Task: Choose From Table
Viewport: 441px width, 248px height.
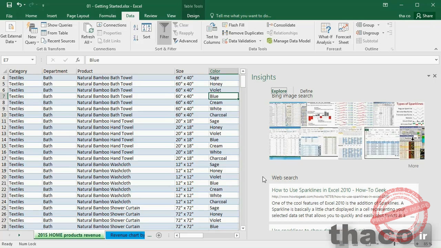Action: tap(54, 33)
